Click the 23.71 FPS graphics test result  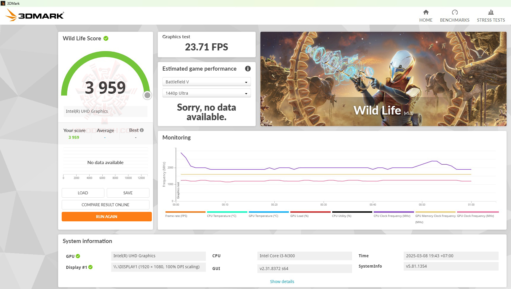coord(206,47)
